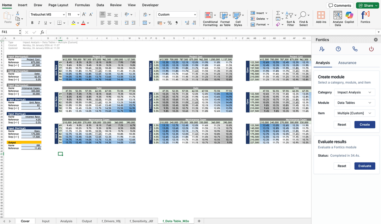
Task: Toggle top vertical alignment
Action: point(103,14)
